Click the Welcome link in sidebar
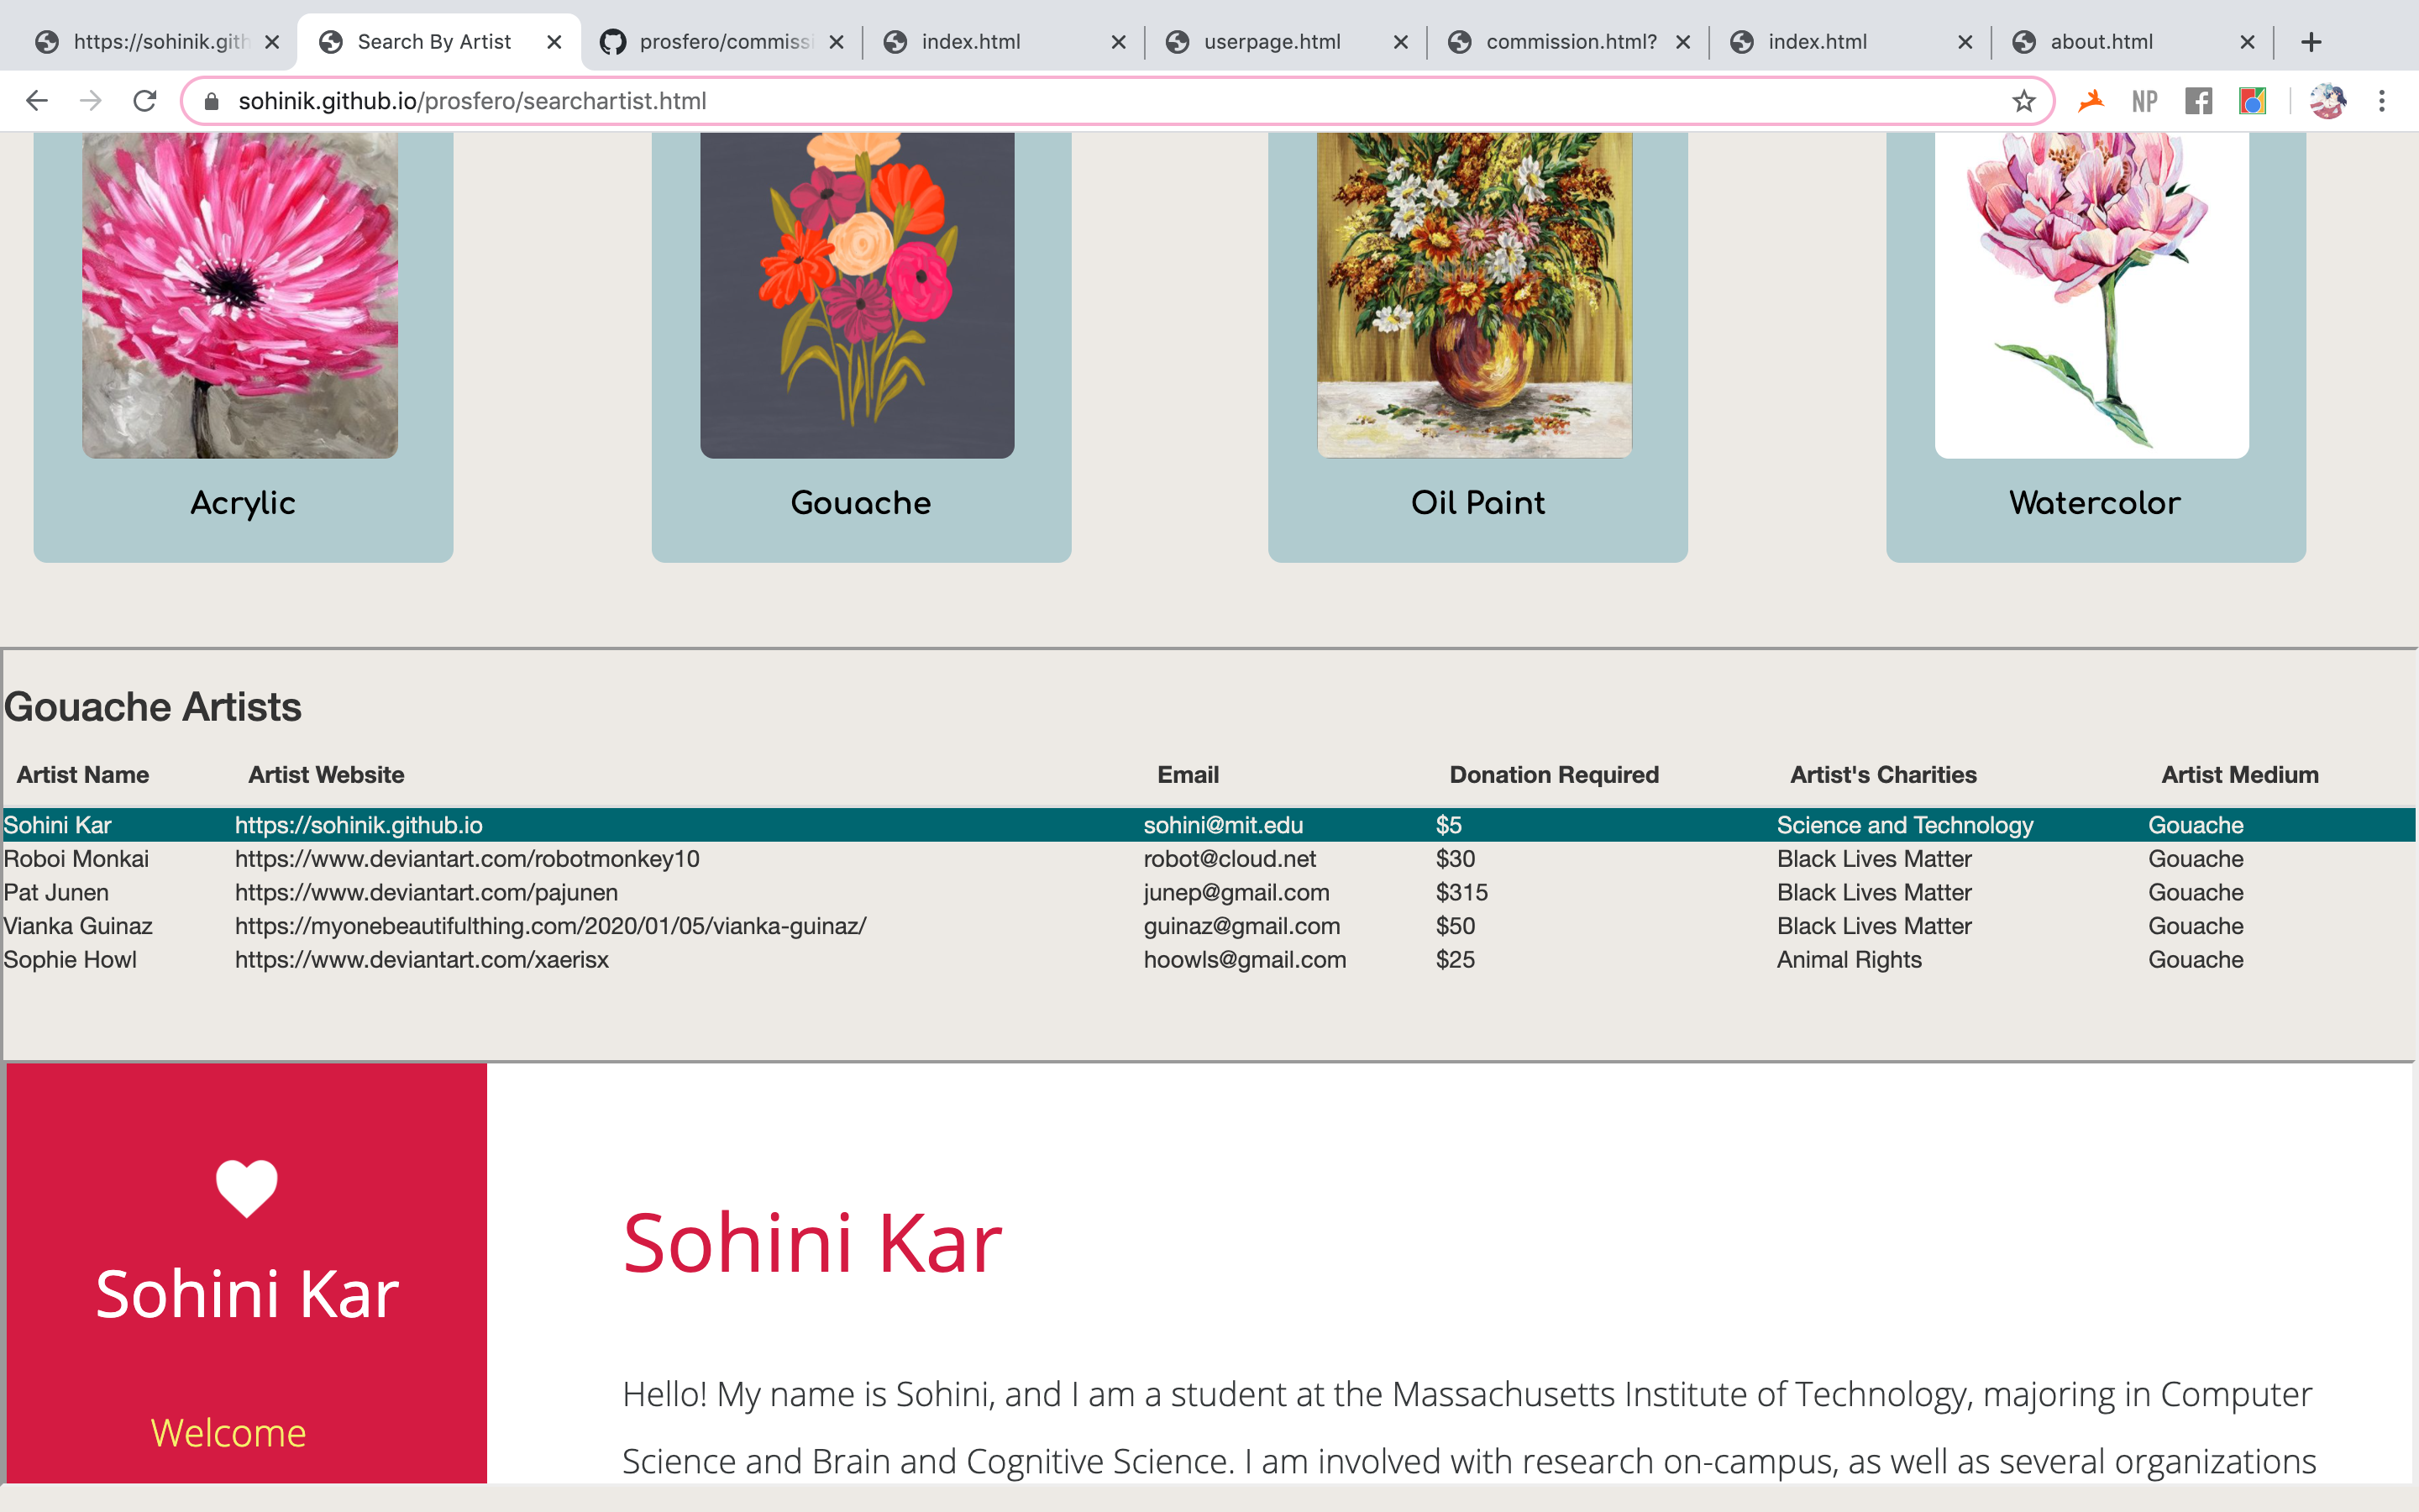Viewport: 2419px width, 1512px height. (228, 1433)
